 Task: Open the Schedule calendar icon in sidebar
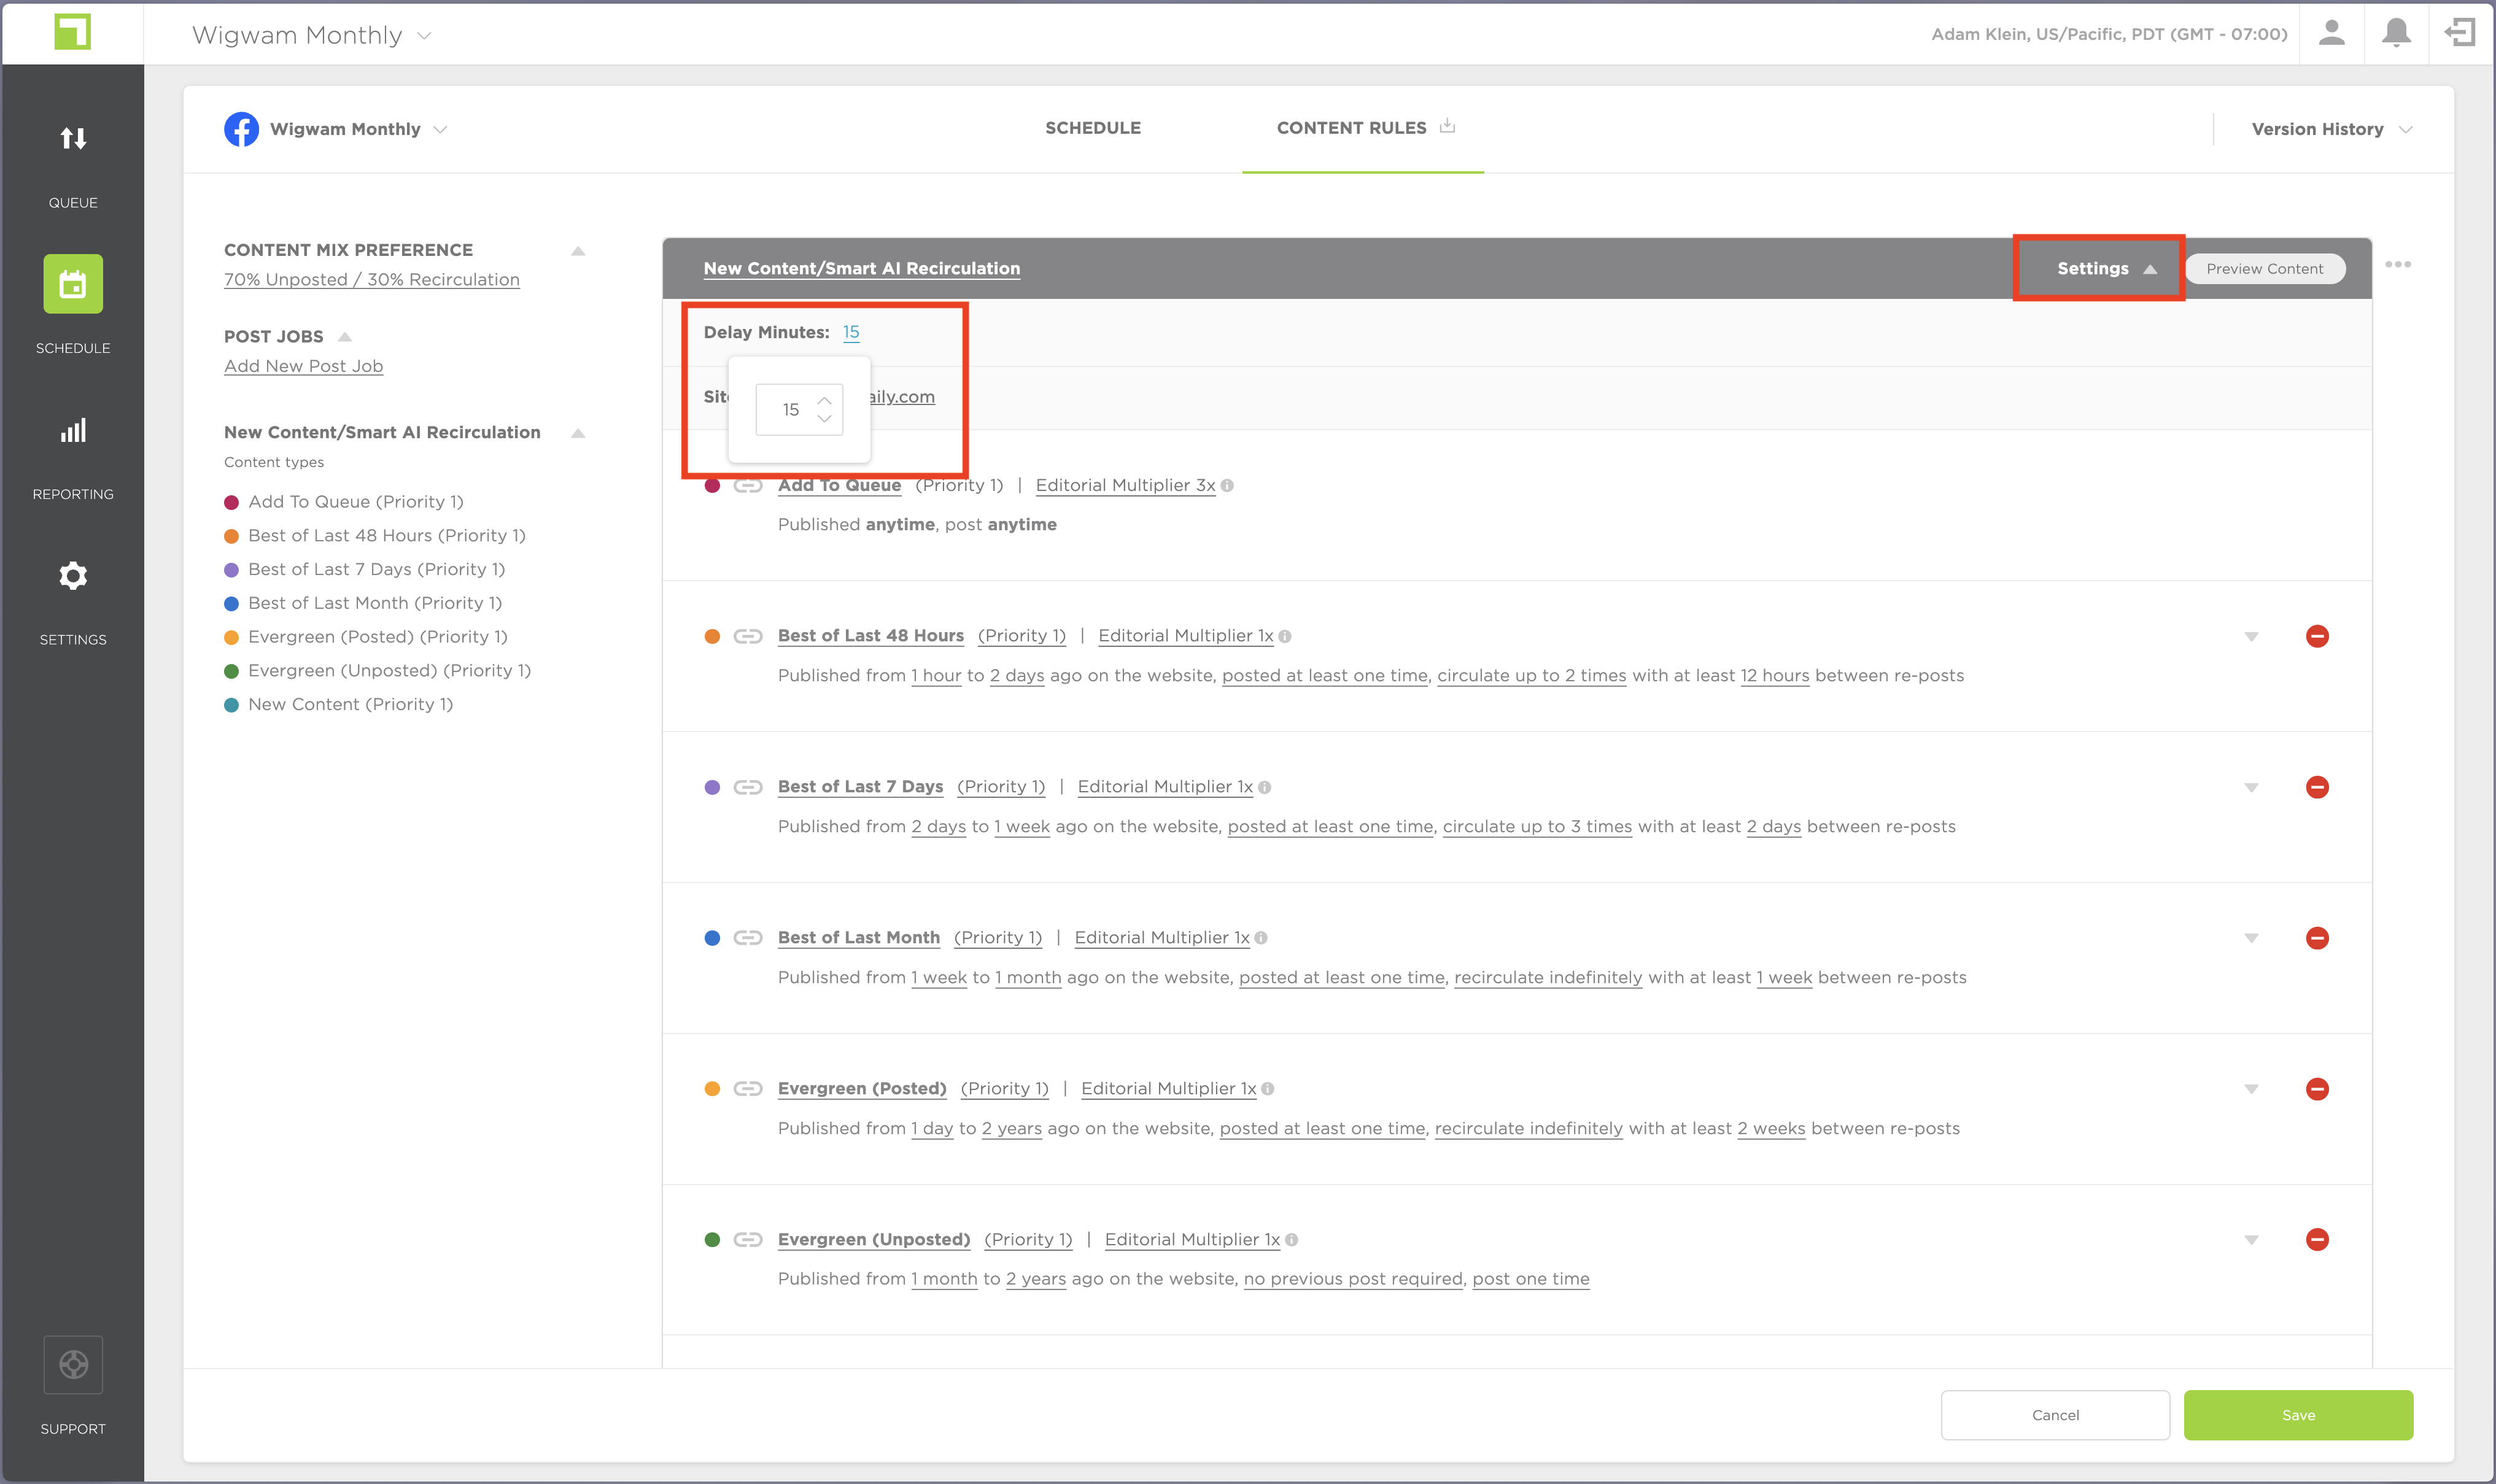click(73, 284)
